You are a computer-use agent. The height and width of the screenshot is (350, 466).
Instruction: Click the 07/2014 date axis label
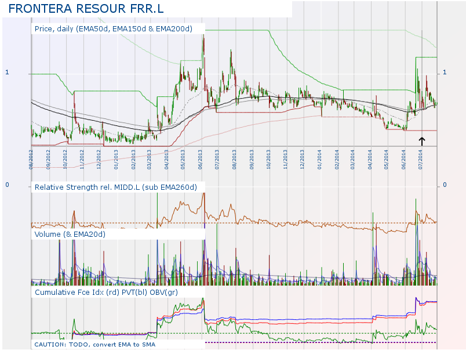(420, 160)
